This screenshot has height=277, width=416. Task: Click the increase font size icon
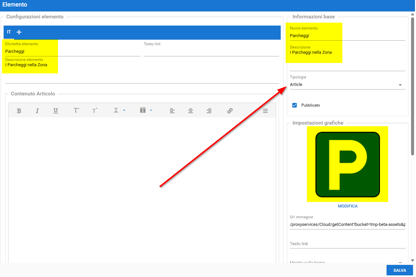pyautogui.click(x=76, y=110)
